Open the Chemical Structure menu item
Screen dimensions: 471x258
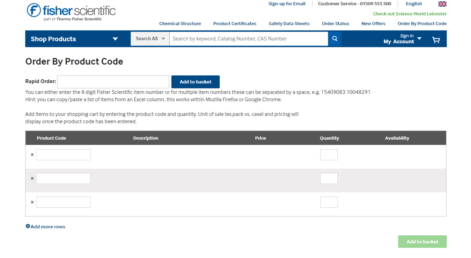[x=180, y=23]
